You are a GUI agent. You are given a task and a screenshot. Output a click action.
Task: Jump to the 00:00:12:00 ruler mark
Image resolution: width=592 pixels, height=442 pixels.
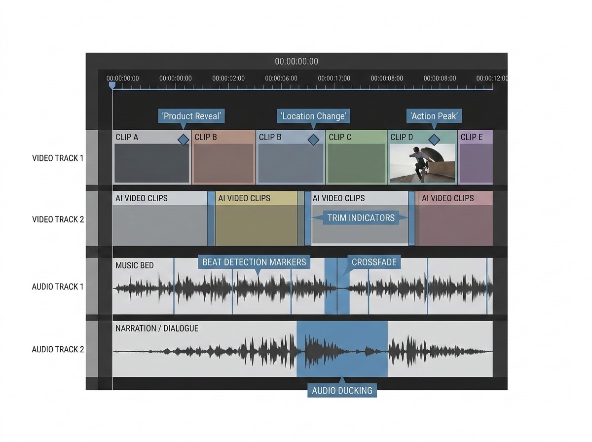492,78
